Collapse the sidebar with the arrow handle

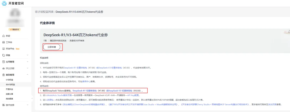tap(32, 98)
